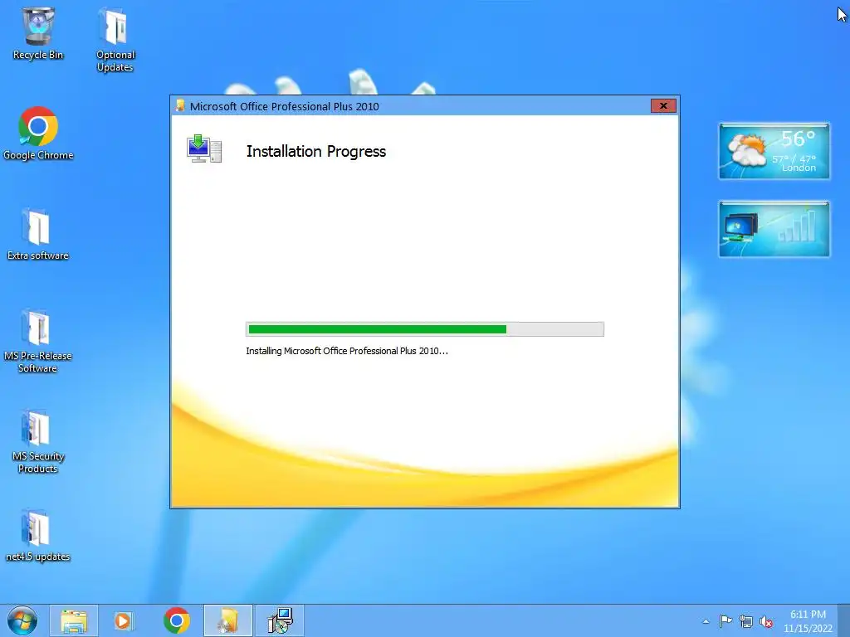The width and height of the screenshot is (850, 637).
Task: Click the Office installer icon beside Installation Progress
Action: (x=204, y=149)
